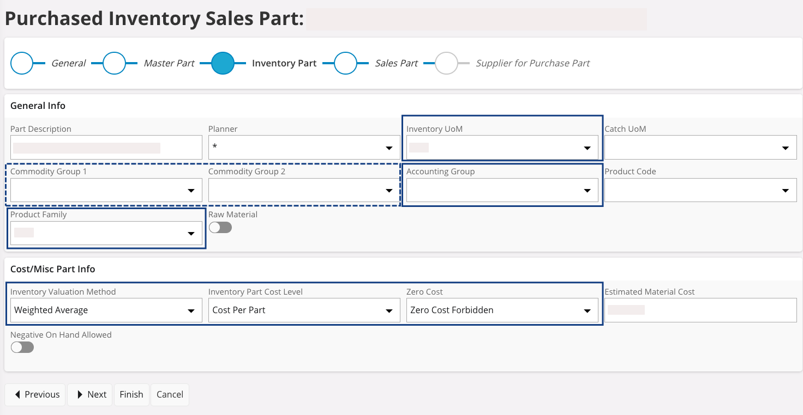
Task: Toggle the Raw Material switch
Action: [x=220, y=228]
